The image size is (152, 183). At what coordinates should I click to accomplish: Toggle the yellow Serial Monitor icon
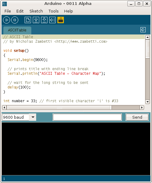[60, 20]
